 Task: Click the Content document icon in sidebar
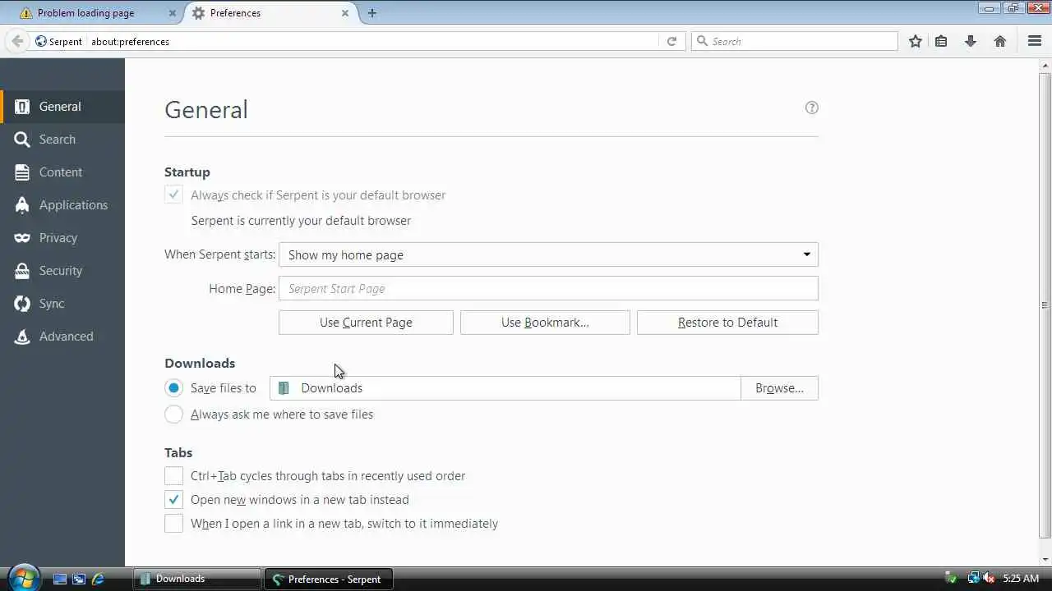(22, 172)
